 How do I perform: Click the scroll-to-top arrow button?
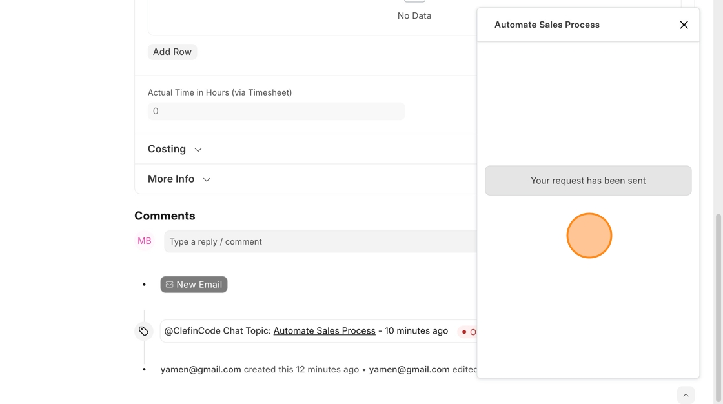(x=686, y=395)
